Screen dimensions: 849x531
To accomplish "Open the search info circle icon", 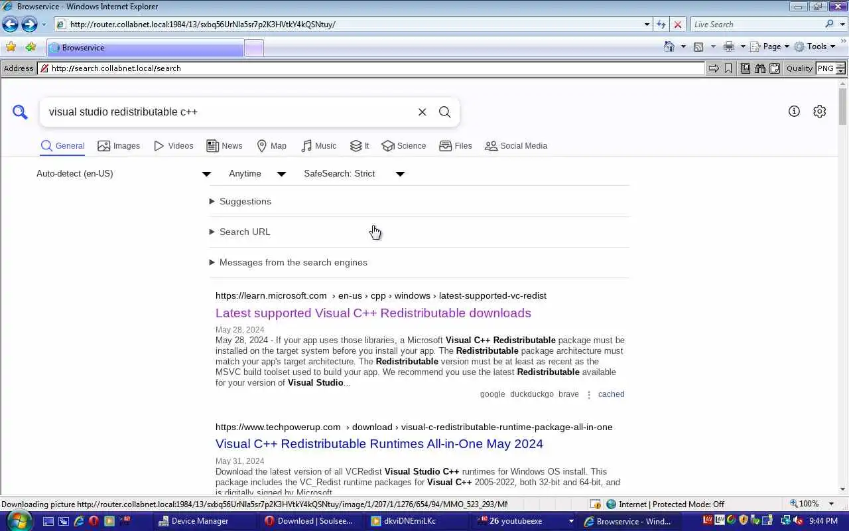I will pyautogui.click(x=794, y=112).
